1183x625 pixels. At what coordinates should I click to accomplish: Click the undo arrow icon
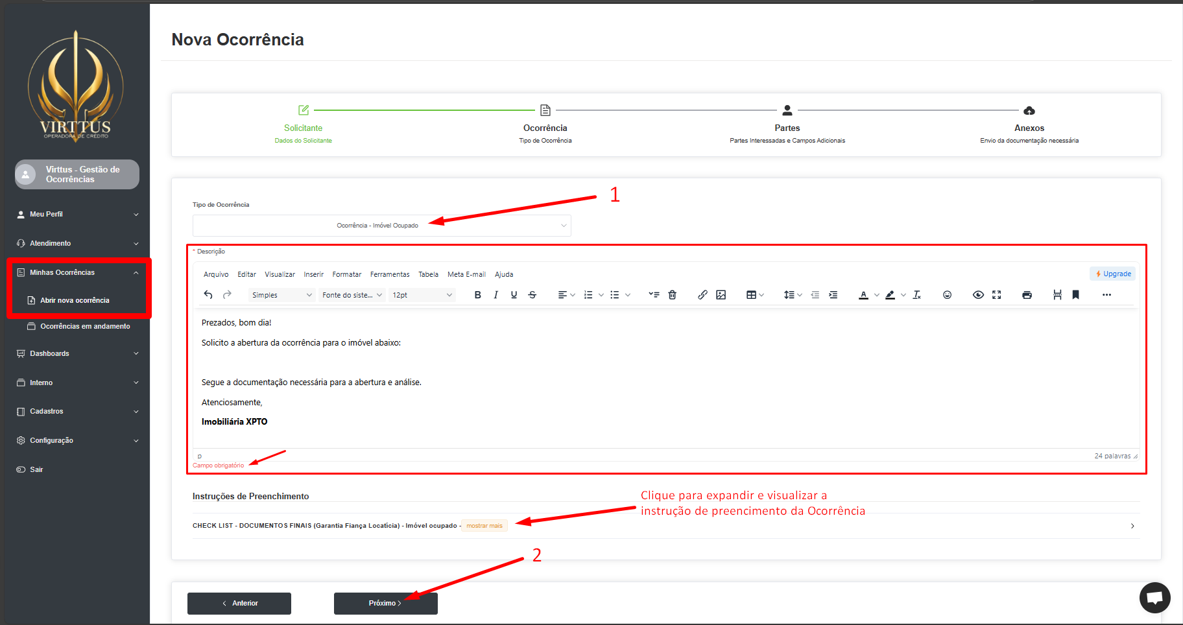208,295
